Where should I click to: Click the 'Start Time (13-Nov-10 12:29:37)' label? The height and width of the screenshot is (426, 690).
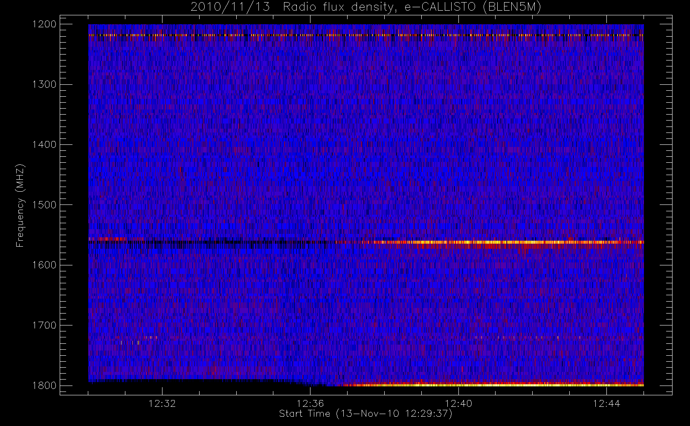(x=365, y=414)
